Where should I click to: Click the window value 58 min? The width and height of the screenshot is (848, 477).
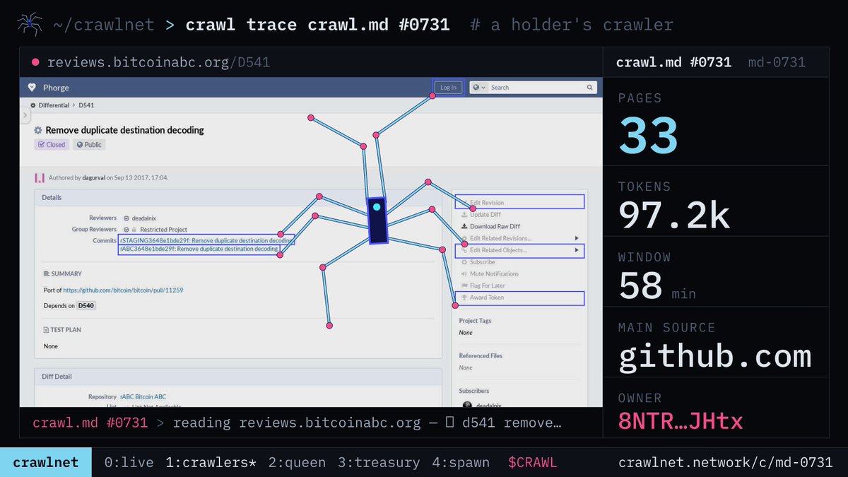coord(657,286)
